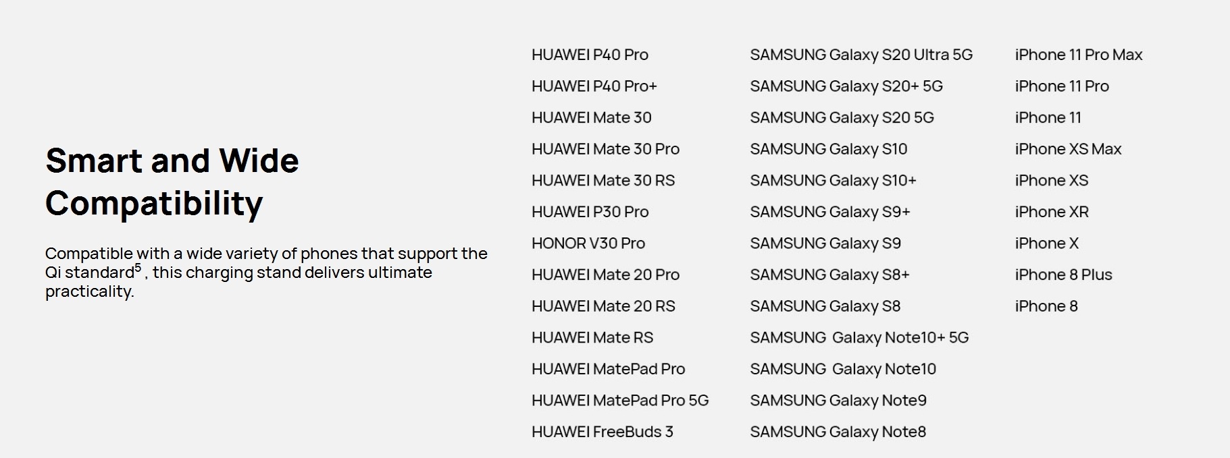Select HUAWEI MatePad Pro 5G entry
This screenshot has width=1230, height=458.
pos(620,401)
